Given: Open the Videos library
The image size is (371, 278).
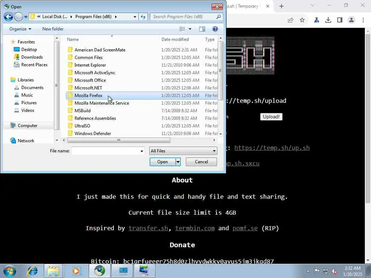Looking at the screenshot, I should (24, 110).
